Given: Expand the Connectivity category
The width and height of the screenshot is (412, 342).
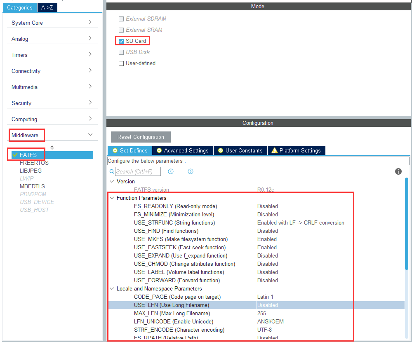Looking at the screenshot, I should tap(52, 71).
